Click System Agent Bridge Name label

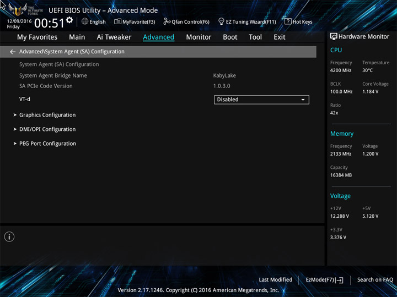point(53,75)
